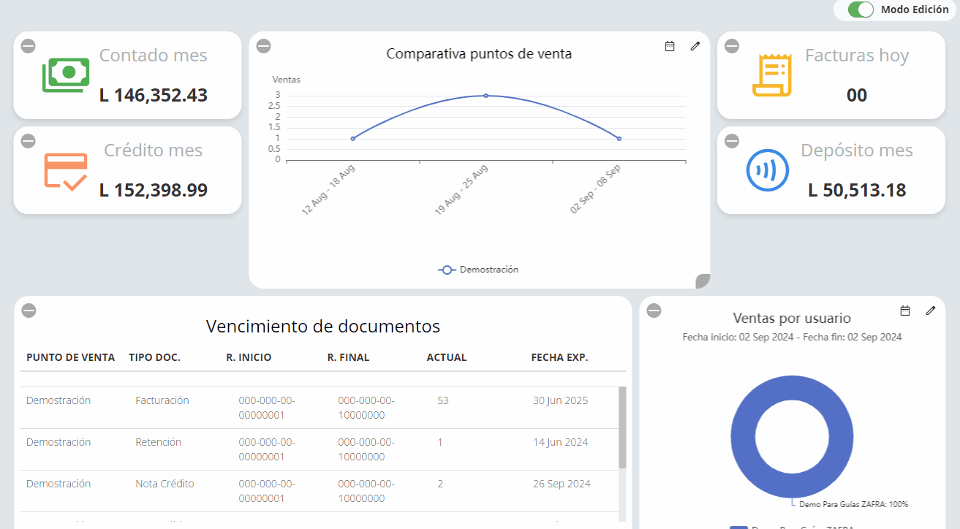Click Vencimiento de documentos title
The image size is (960, 529).
[323, 326]
